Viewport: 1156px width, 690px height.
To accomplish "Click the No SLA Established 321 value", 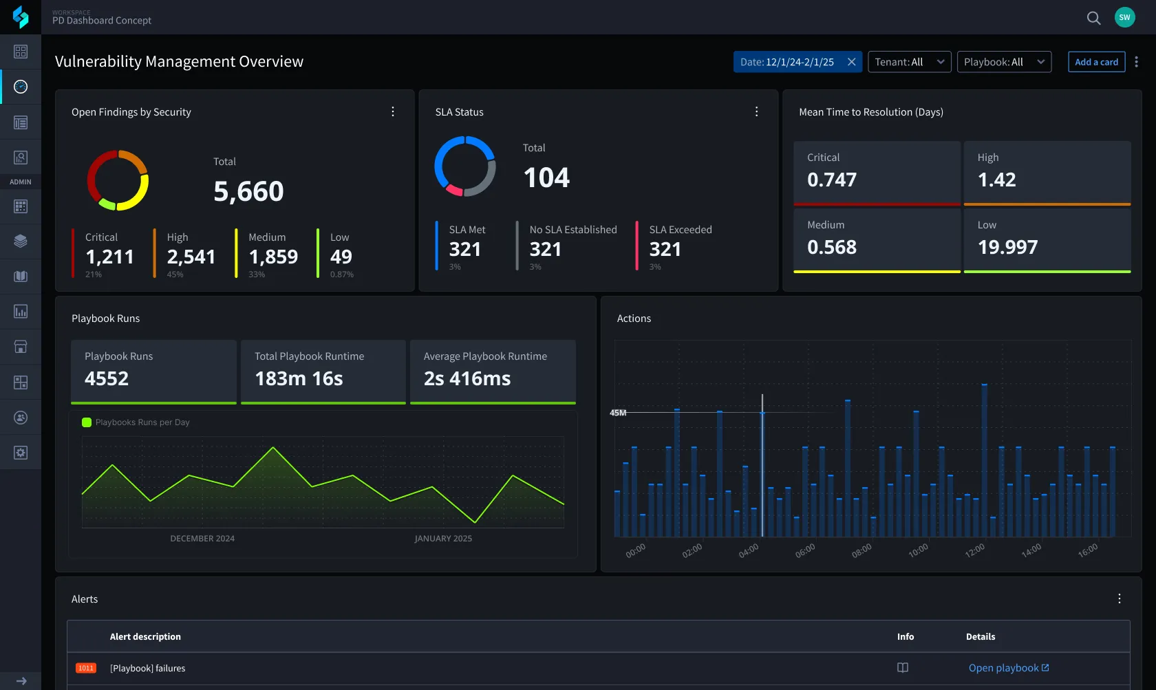I will (546, 249).
